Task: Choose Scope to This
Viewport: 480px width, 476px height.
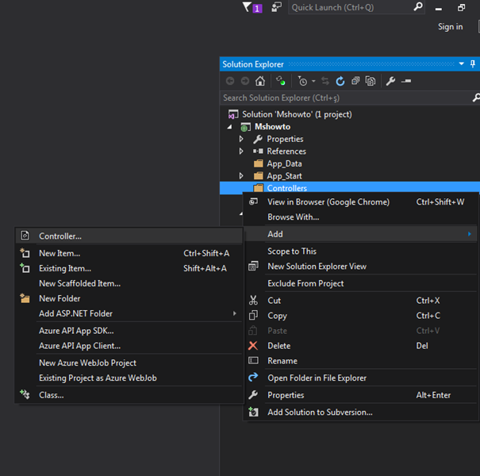Action: tap(292, 251)
